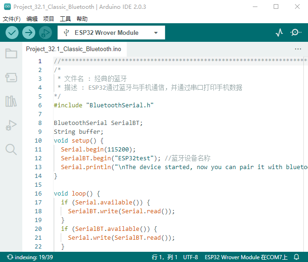Open the editor tab three-dots overflow menu
This screenshot has height=262, width=308.
(x=298, y=49)
